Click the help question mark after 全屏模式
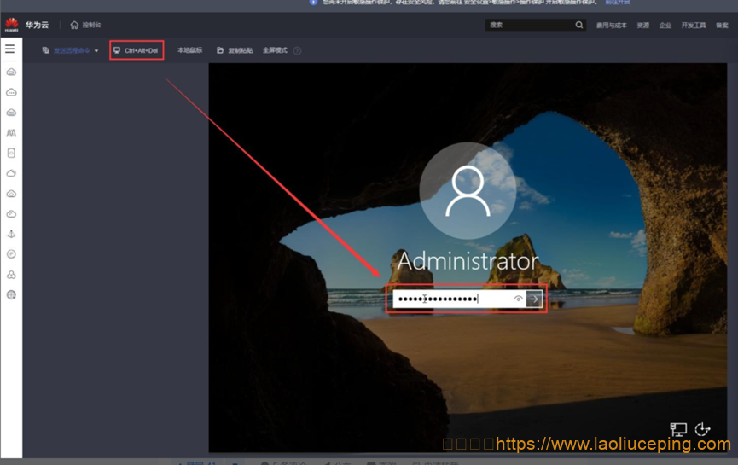Image resolution: width=738 pixels, height=465 pixels. [x=298, y=51]
